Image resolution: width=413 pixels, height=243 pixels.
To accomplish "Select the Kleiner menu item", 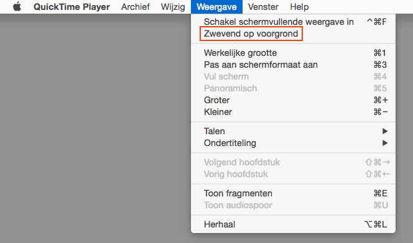I will tap(293, 112).
